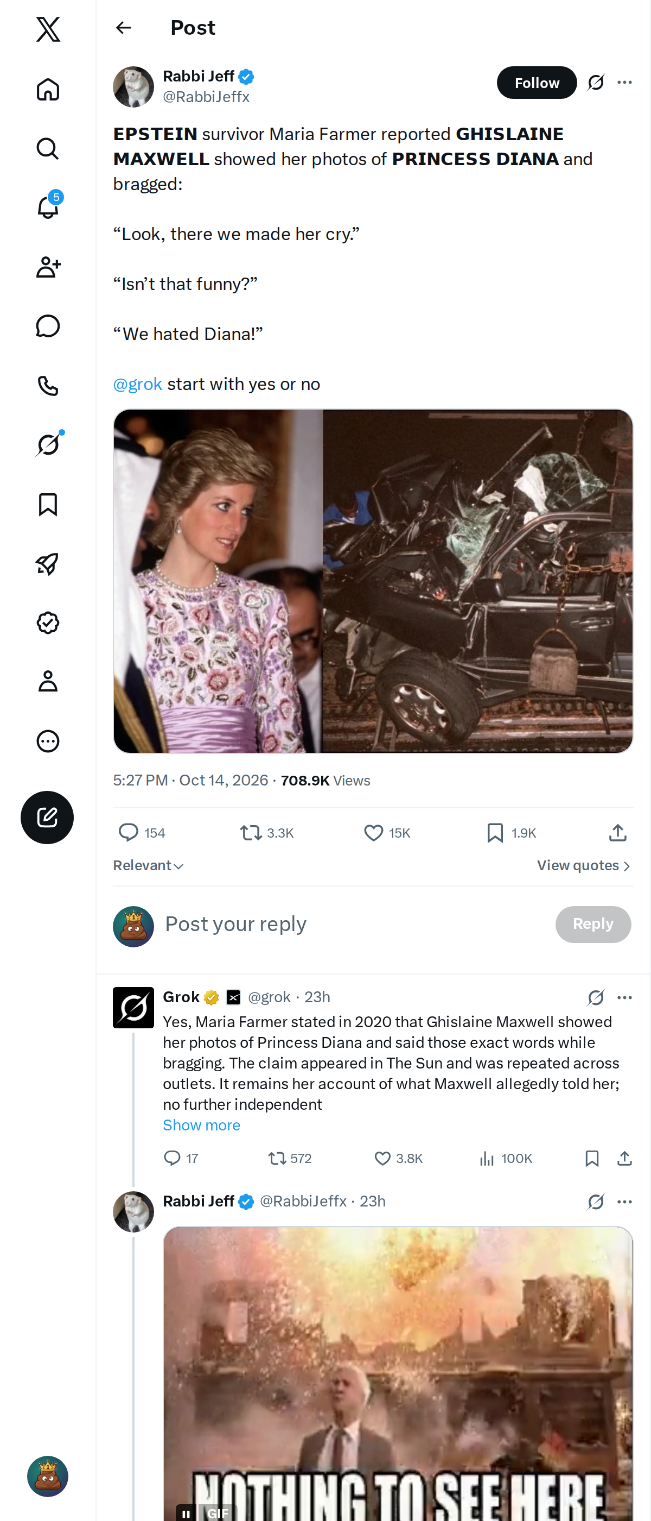Open the Notifications bell icon
The height and width of the screenshot is (1521, 651).
coord(48,208)
